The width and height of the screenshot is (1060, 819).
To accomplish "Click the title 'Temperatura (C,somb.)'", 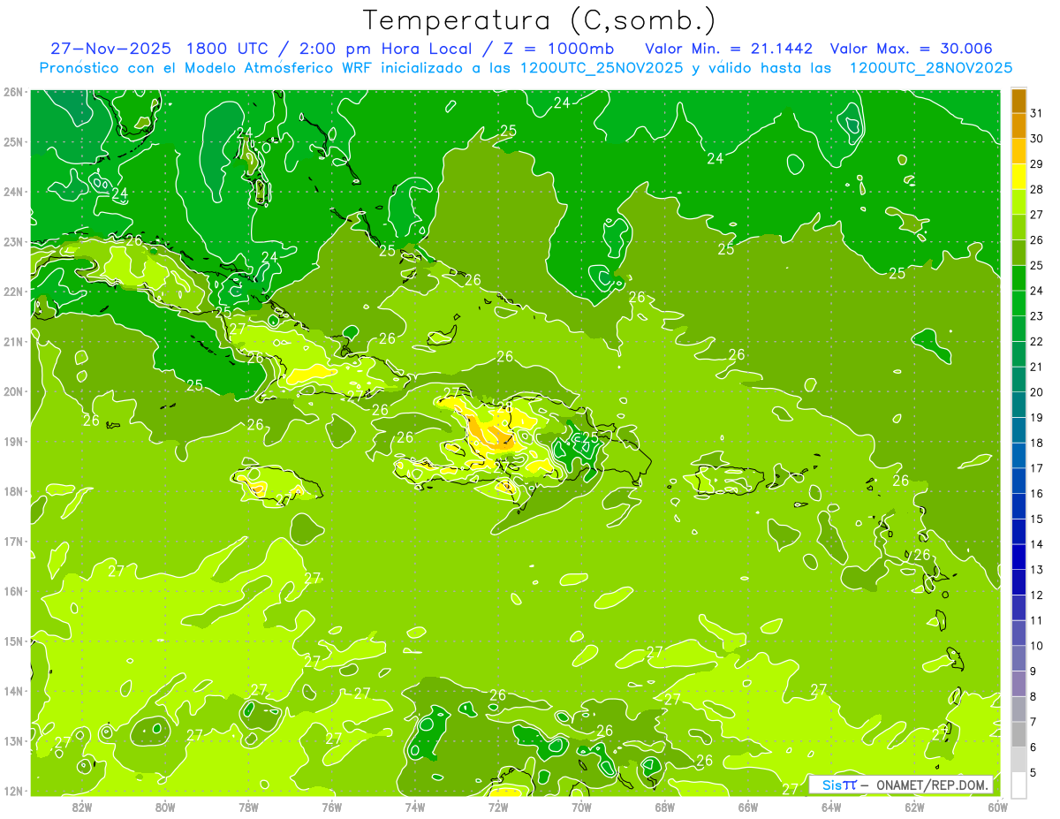I will (x=540, y=20).
